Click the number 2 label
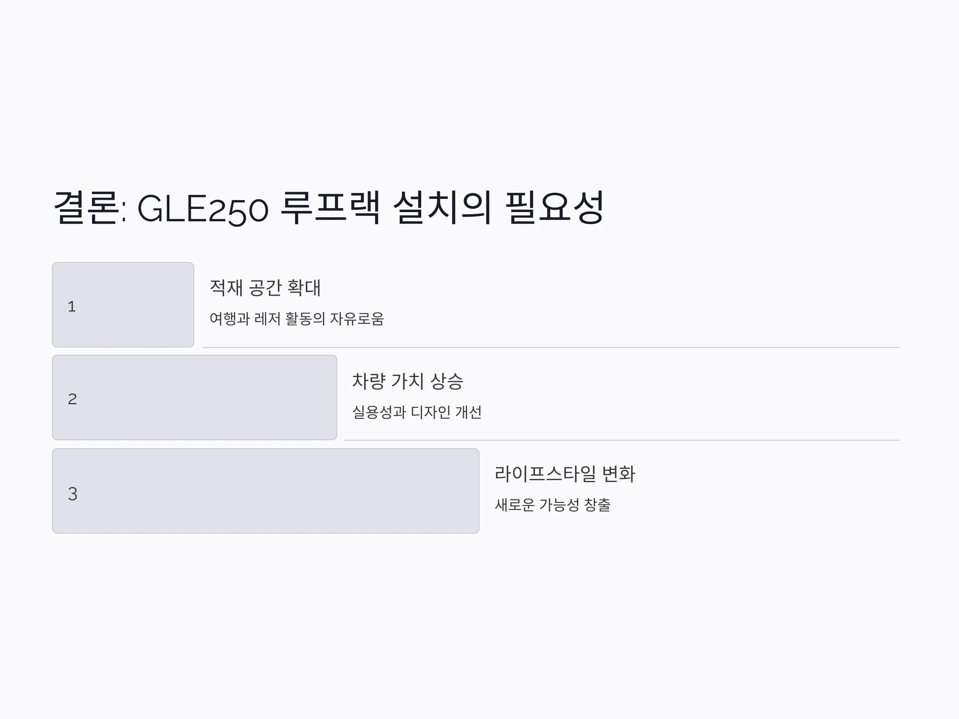959x719 pixels. [72, 399]
